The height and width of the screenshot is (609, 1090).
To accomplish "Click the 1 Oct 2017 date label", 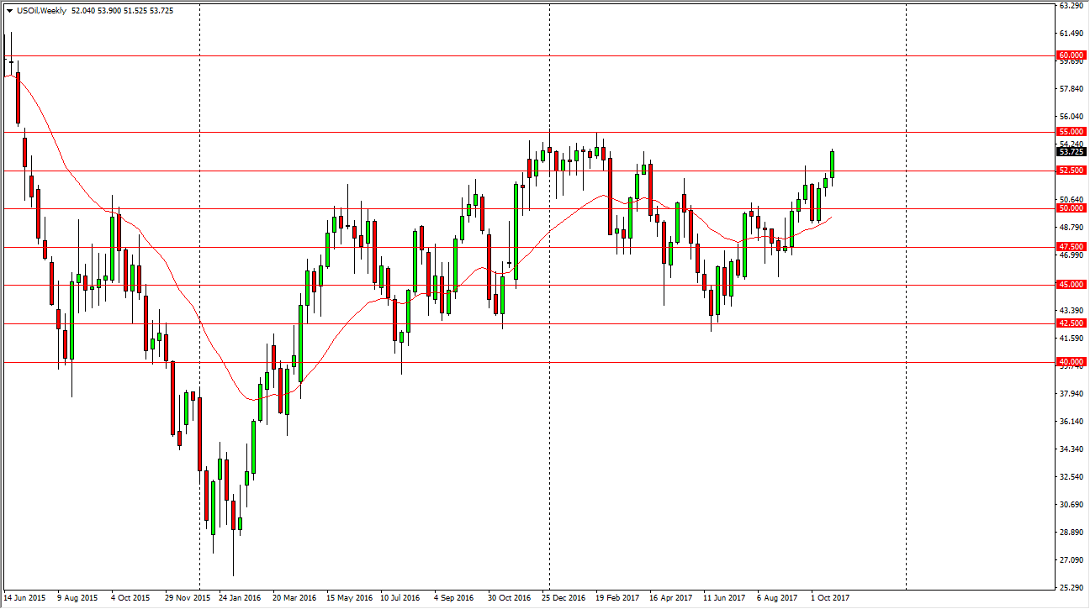I will pos(830,599).
